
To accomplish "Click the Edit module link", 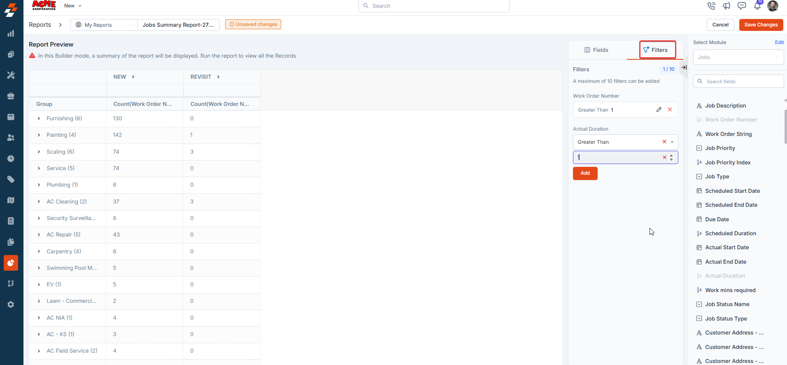I will (779, 42).
